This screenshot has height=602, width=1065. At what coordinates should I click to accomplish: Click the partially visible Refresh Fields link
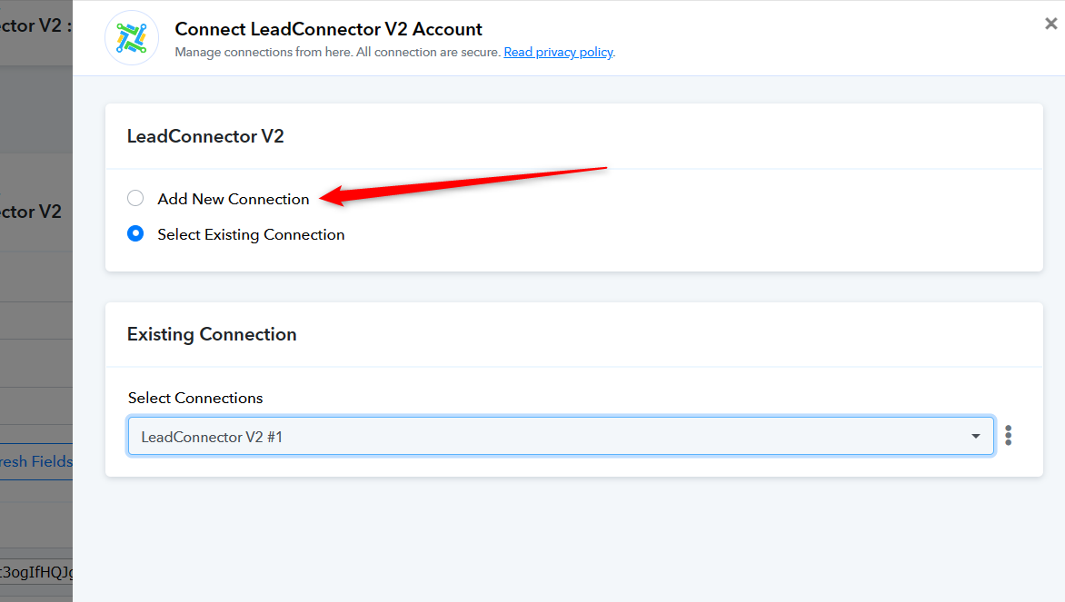click(x=36, y=461)
